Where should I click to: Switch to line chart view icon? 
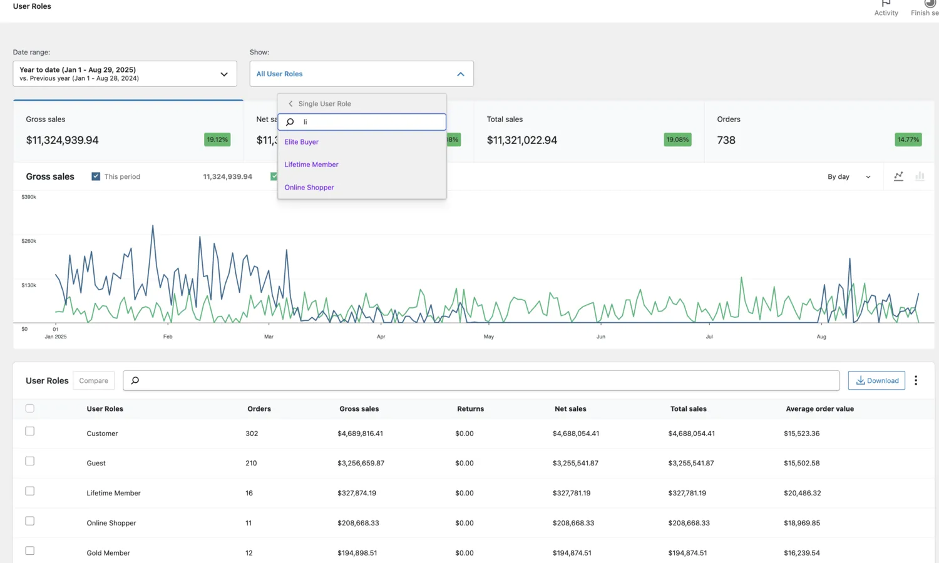pyautogui.click(x=898, y=176)
